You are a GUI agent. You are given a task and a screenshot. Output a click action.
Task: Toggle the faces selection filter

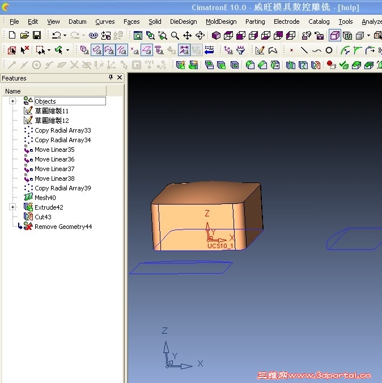[x=97, y=50]
